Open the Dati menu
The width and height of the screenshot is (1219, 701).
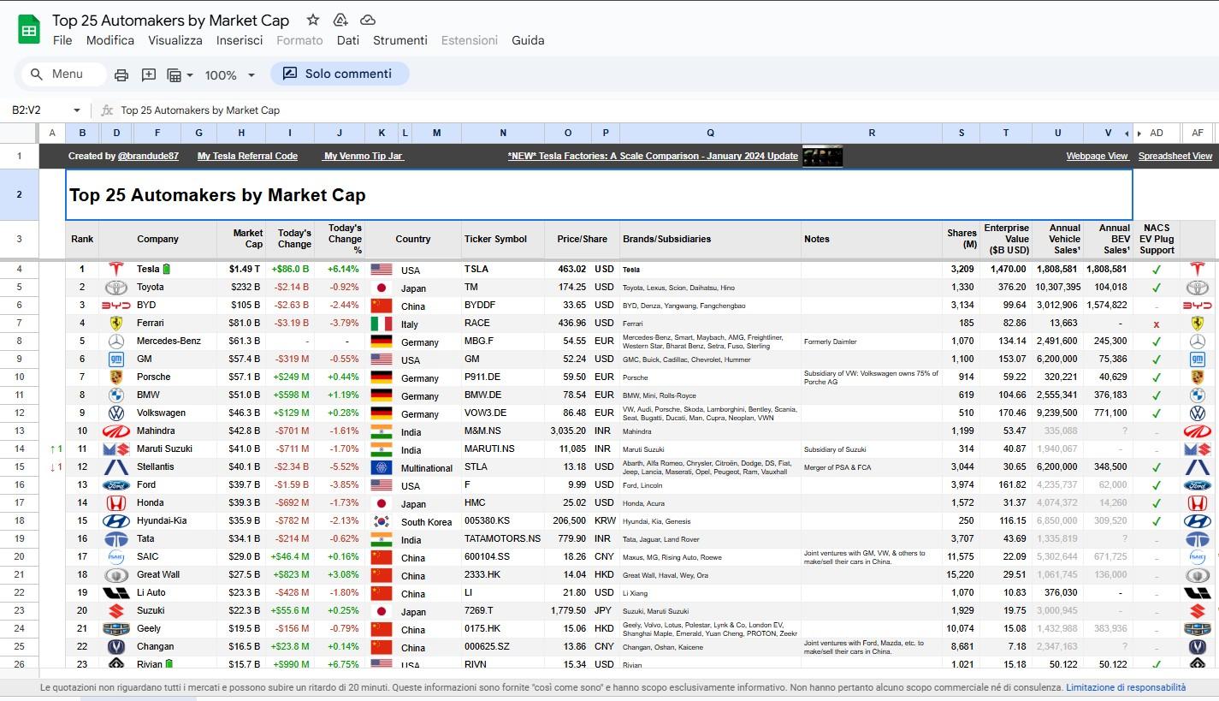(x=348, y=40)
